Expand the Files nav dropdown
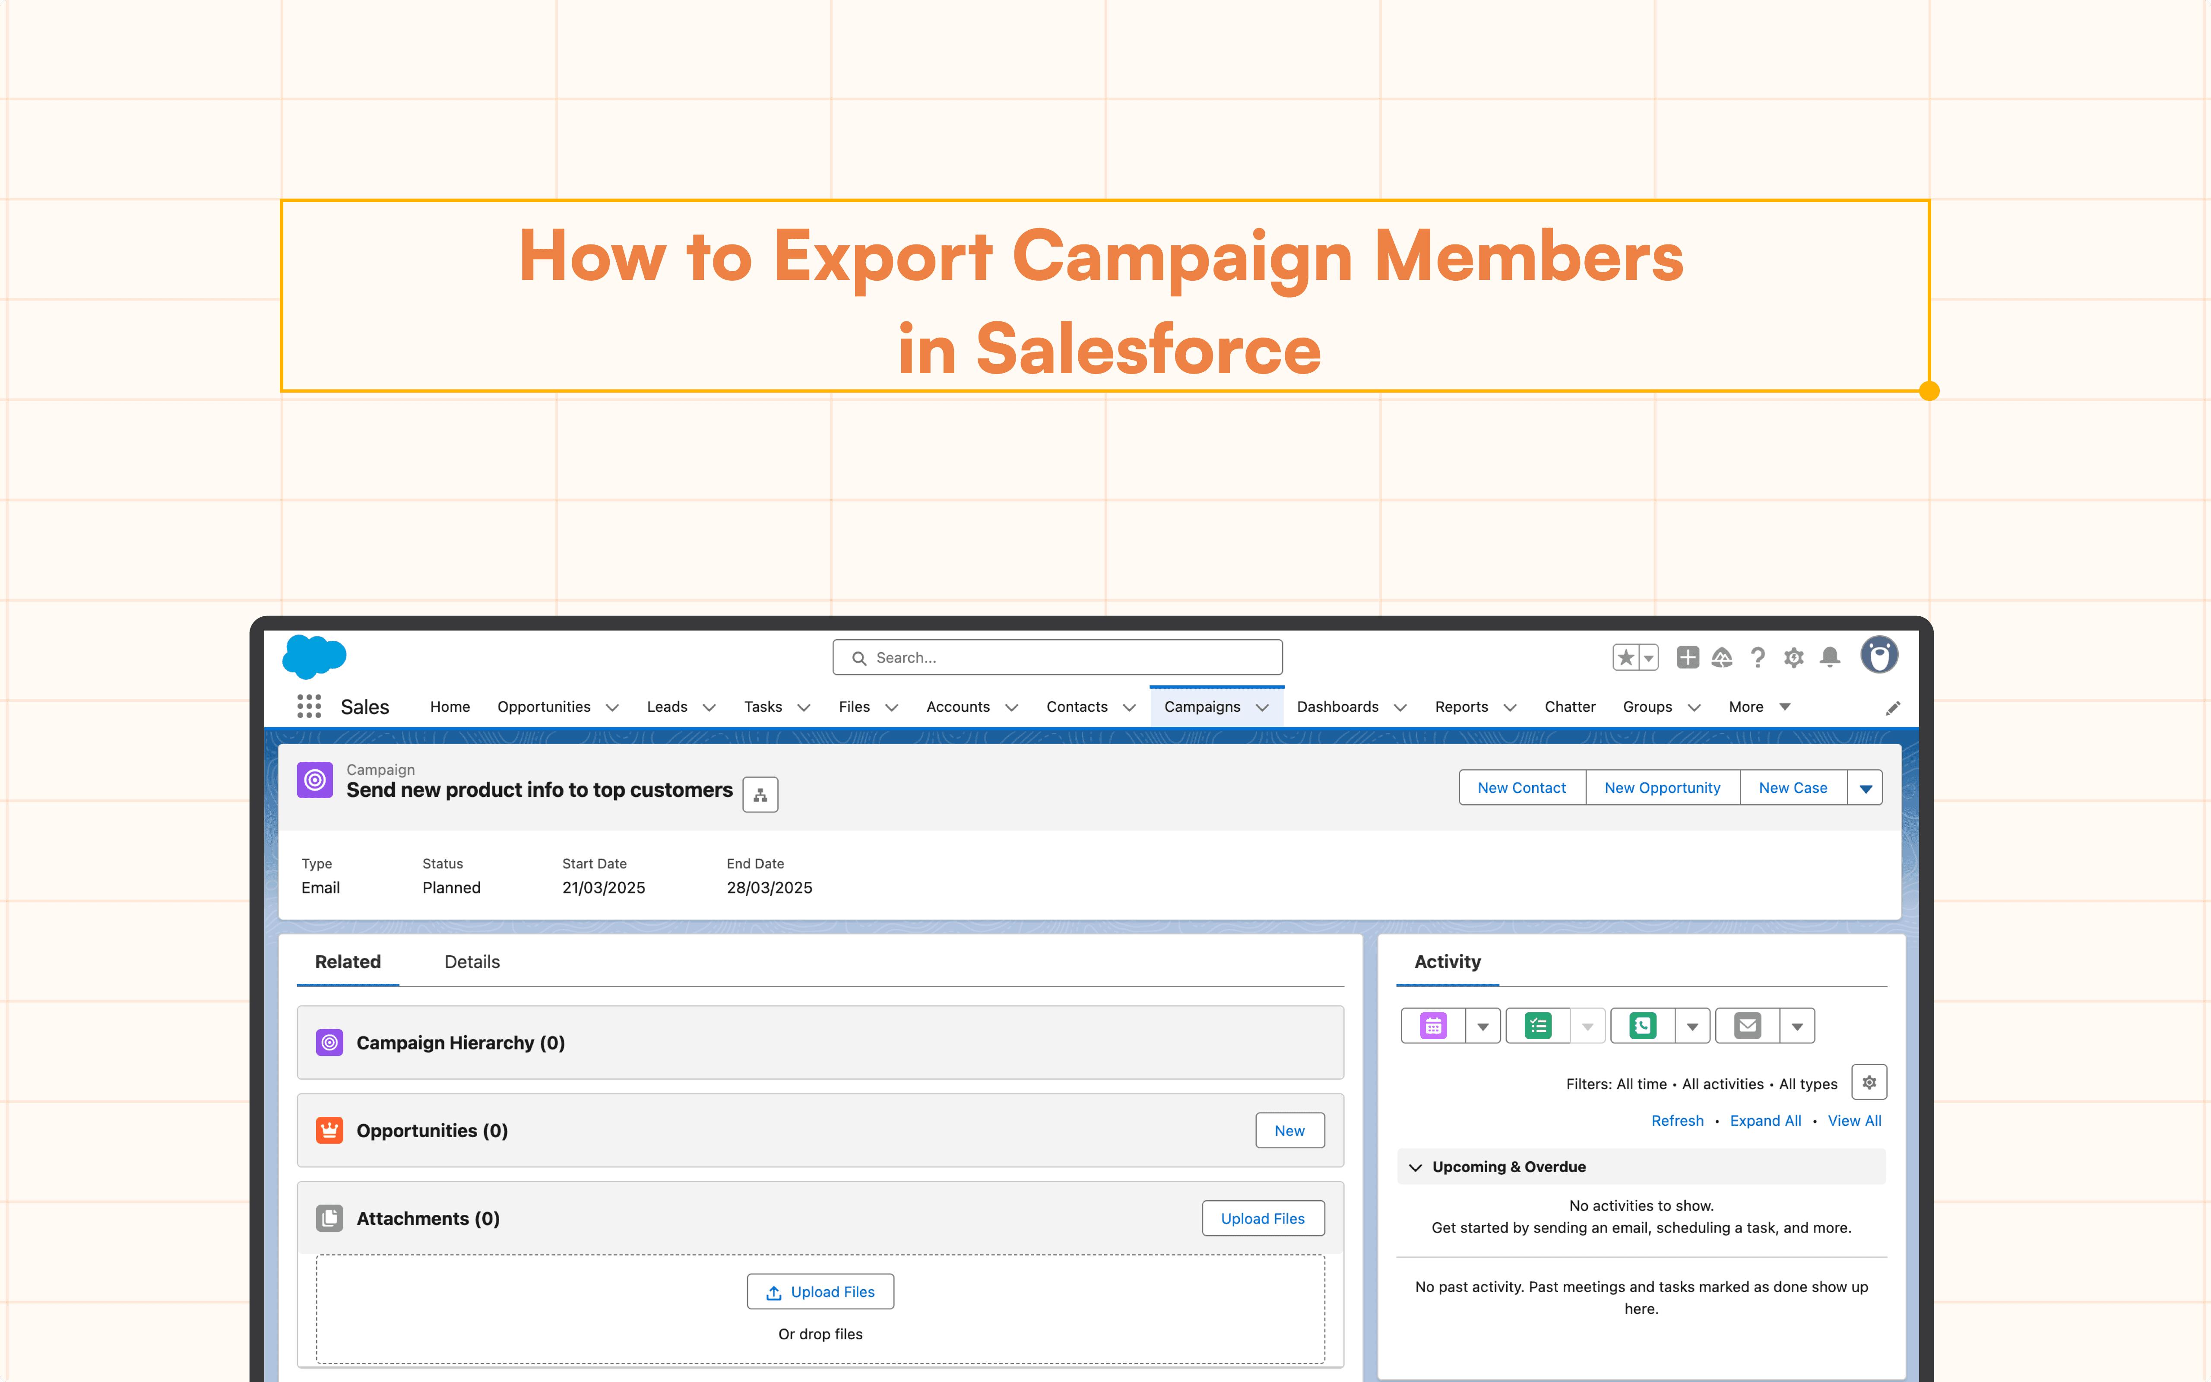 (892, 707)
